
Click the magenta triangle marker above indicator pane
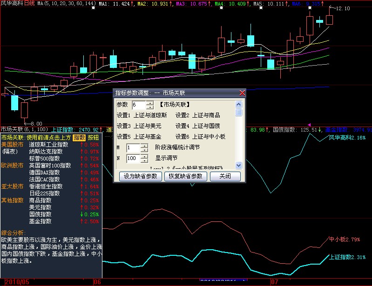pos(309,125)
